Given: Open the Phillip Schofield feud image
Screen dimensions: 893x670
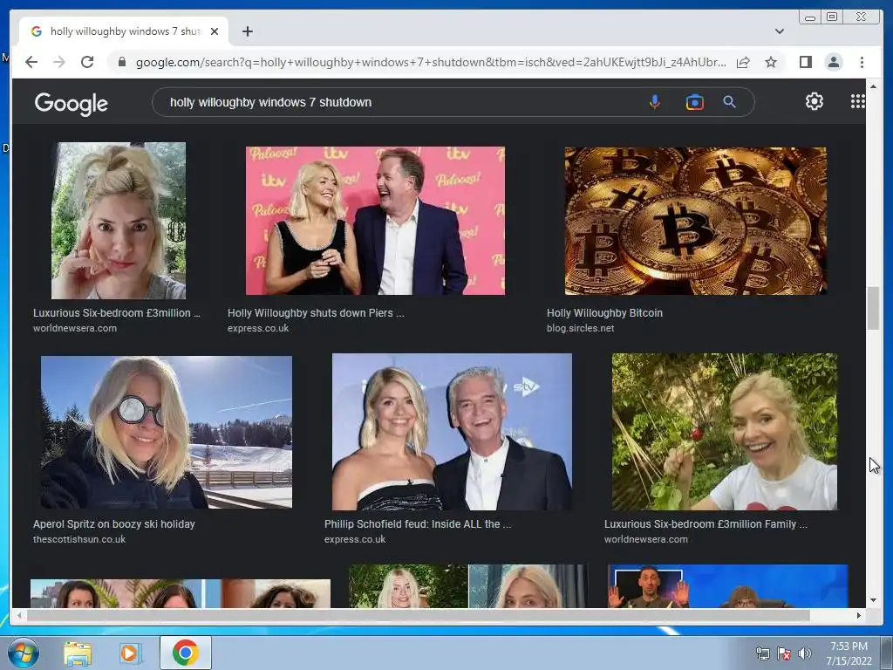Looking at the screenshot, I should (453, 431).
